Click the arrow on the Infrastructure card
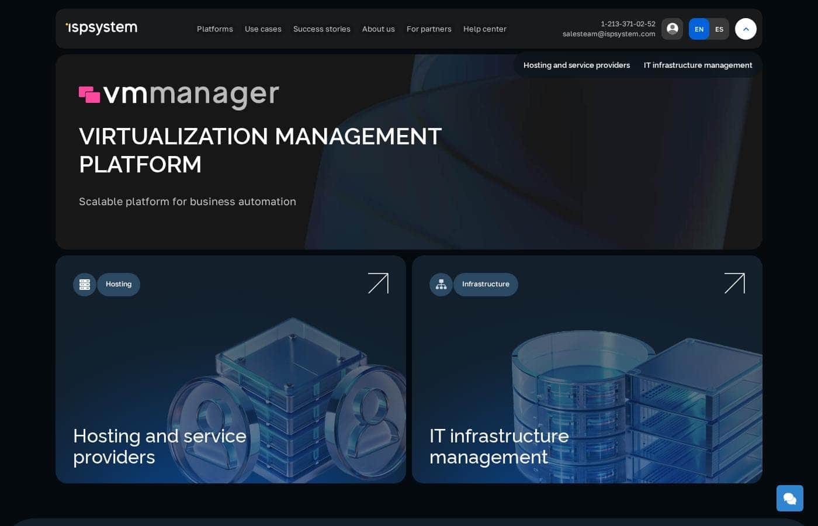This screenshot has height=526, width=818. click(734, 283)
